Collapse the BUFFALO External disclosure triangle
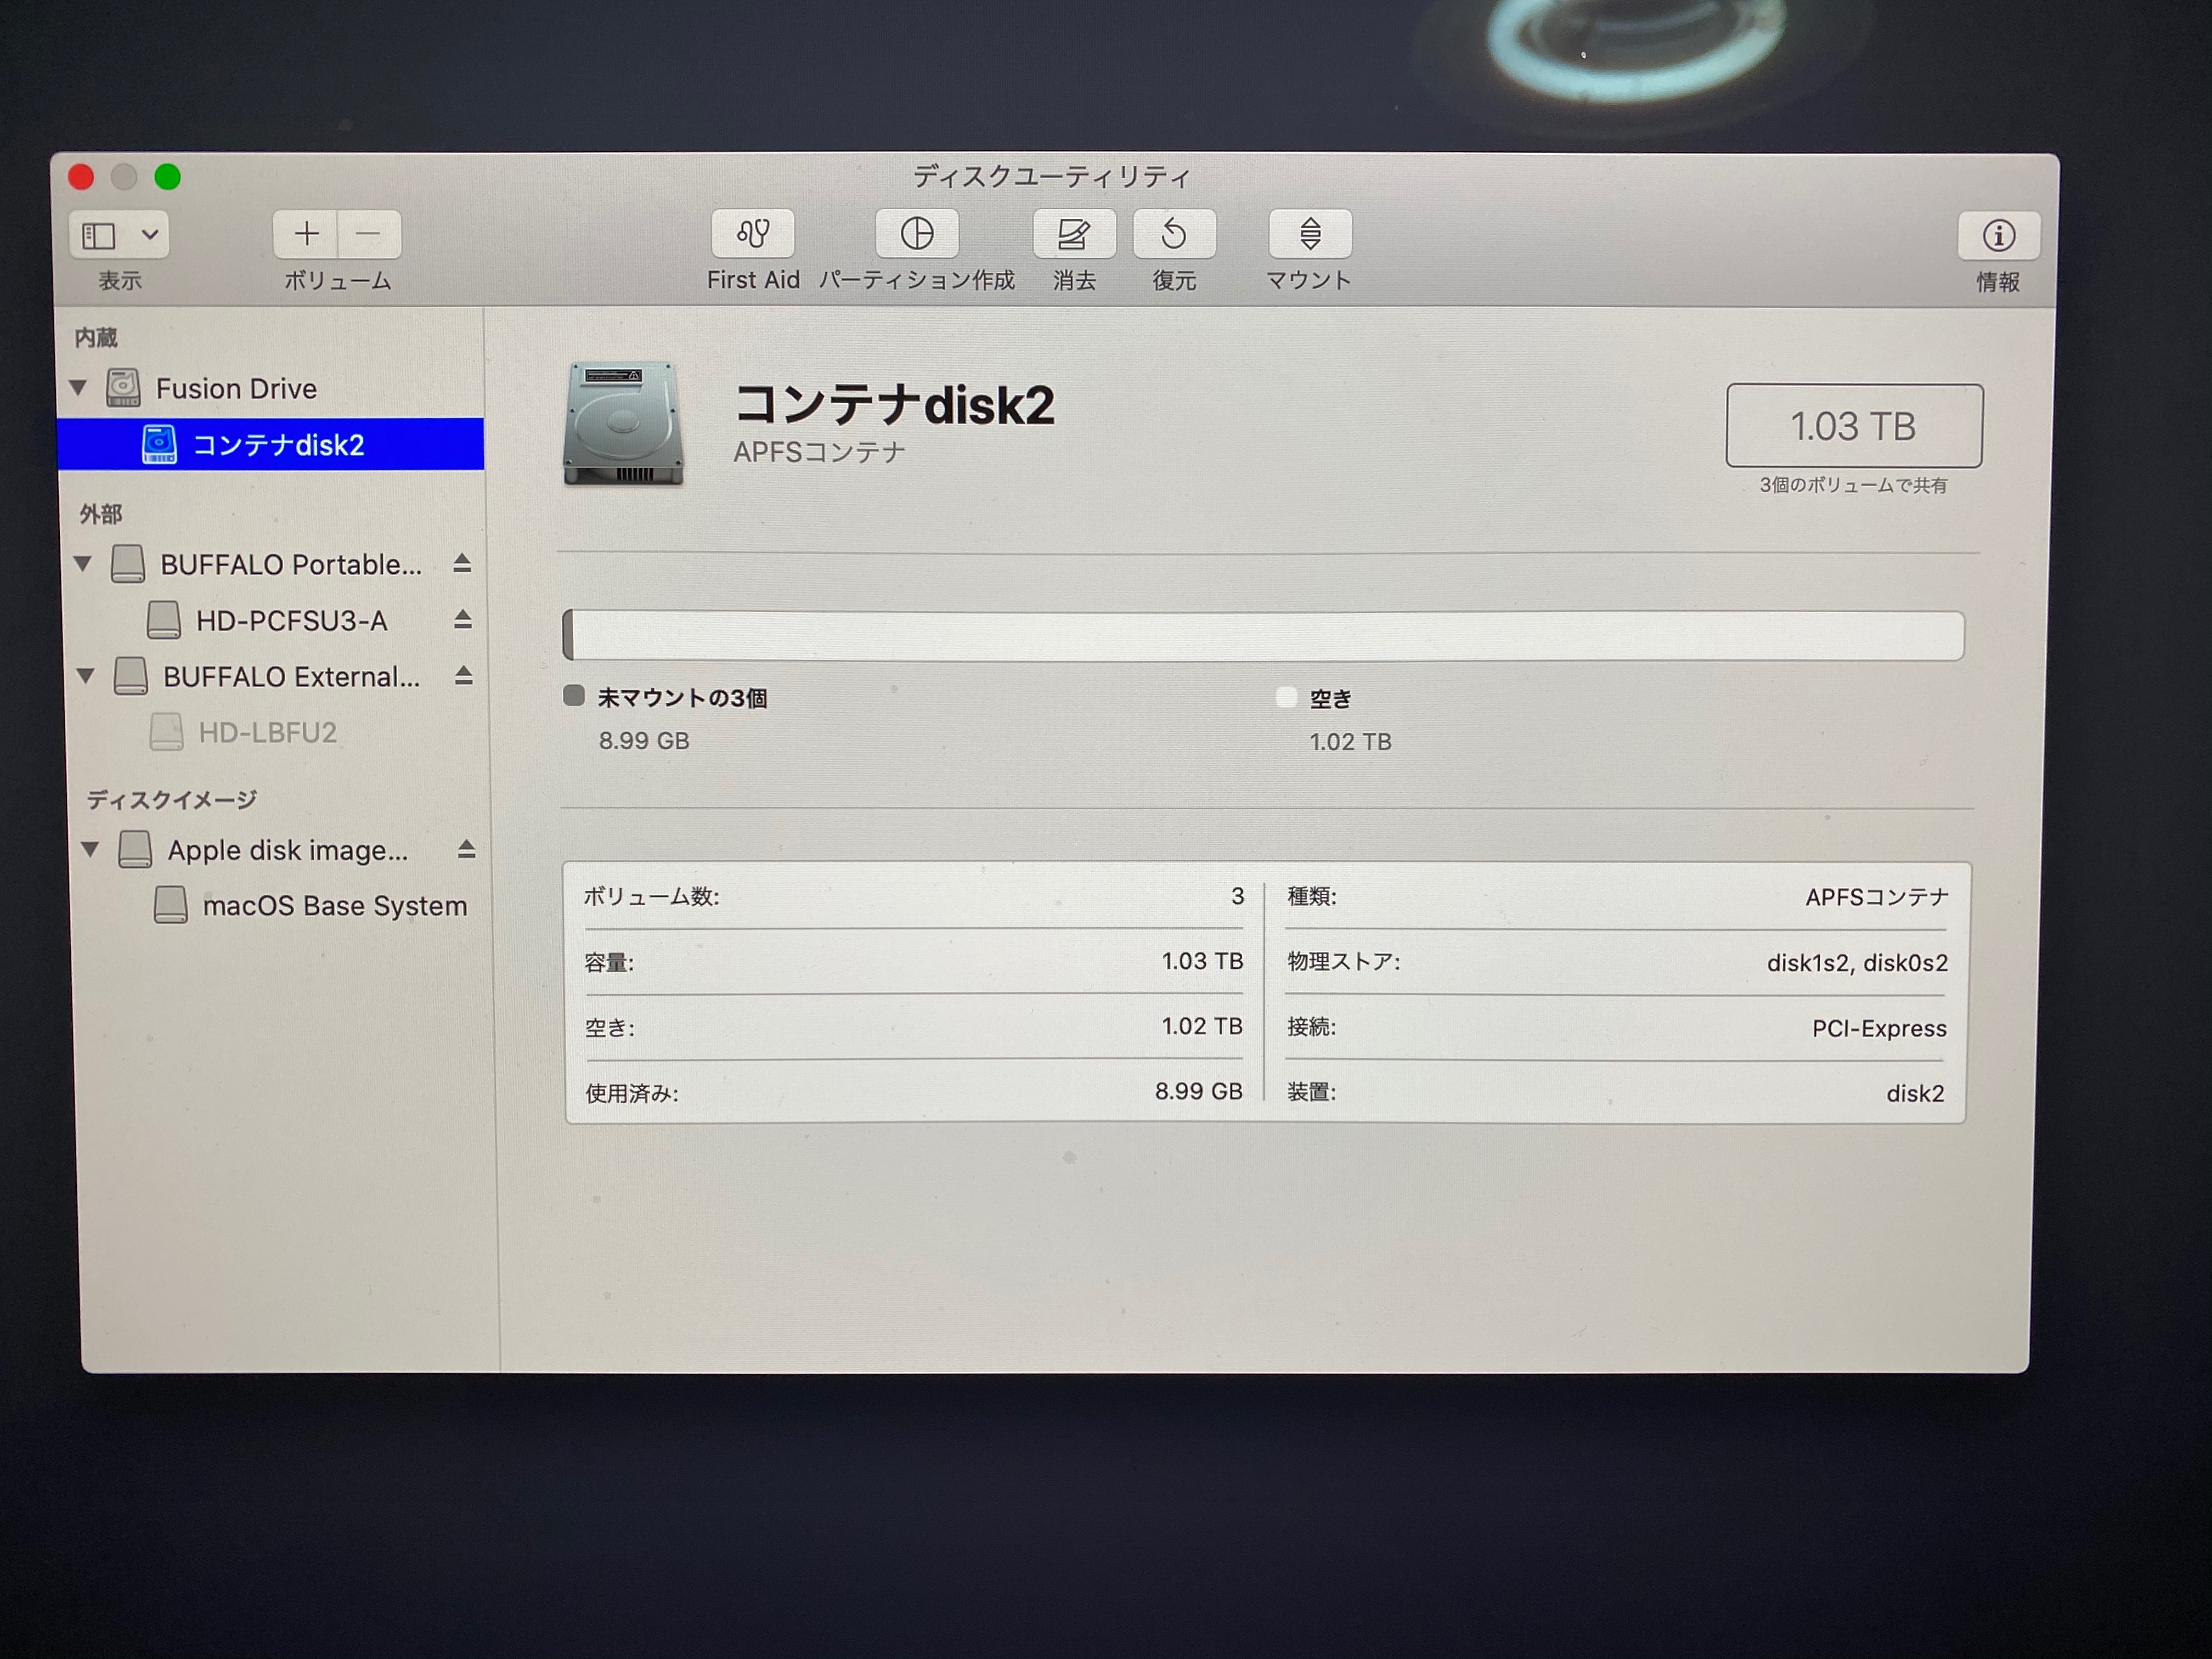This screenshot has height=1659, width=2212. coord(86,676)
